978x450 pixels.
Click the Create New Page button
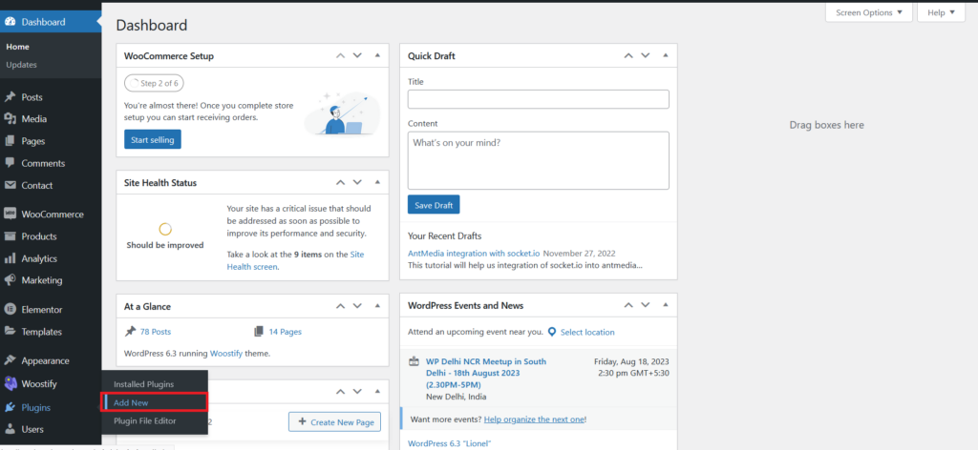(334, 421)
